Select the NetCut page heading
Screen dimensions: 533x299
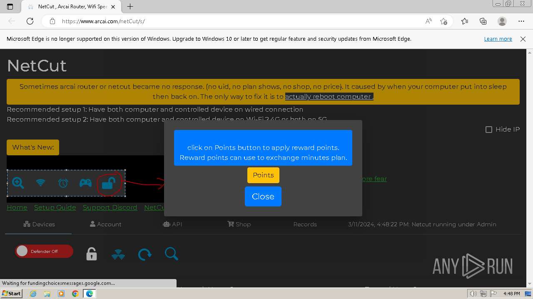pyautogui.click(x=37, y=66)
